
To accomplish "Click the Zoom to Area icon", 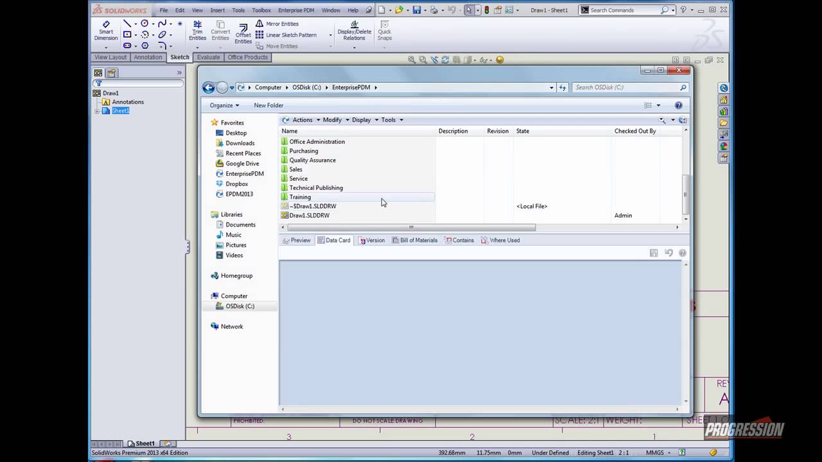I will click(423, 60).
